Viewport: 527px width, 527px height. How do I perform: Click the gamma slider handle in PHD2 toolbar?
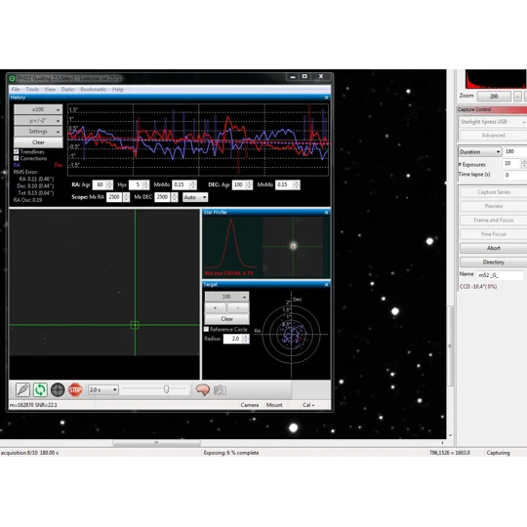pyautogui.click(x=166, y=389)
